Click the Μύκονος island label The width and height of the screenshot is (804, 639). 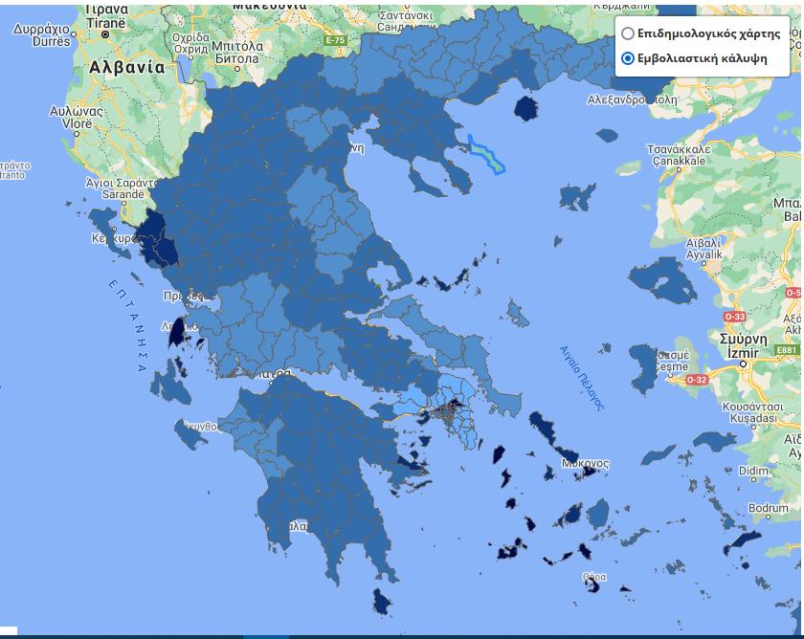tap(585, 463)
